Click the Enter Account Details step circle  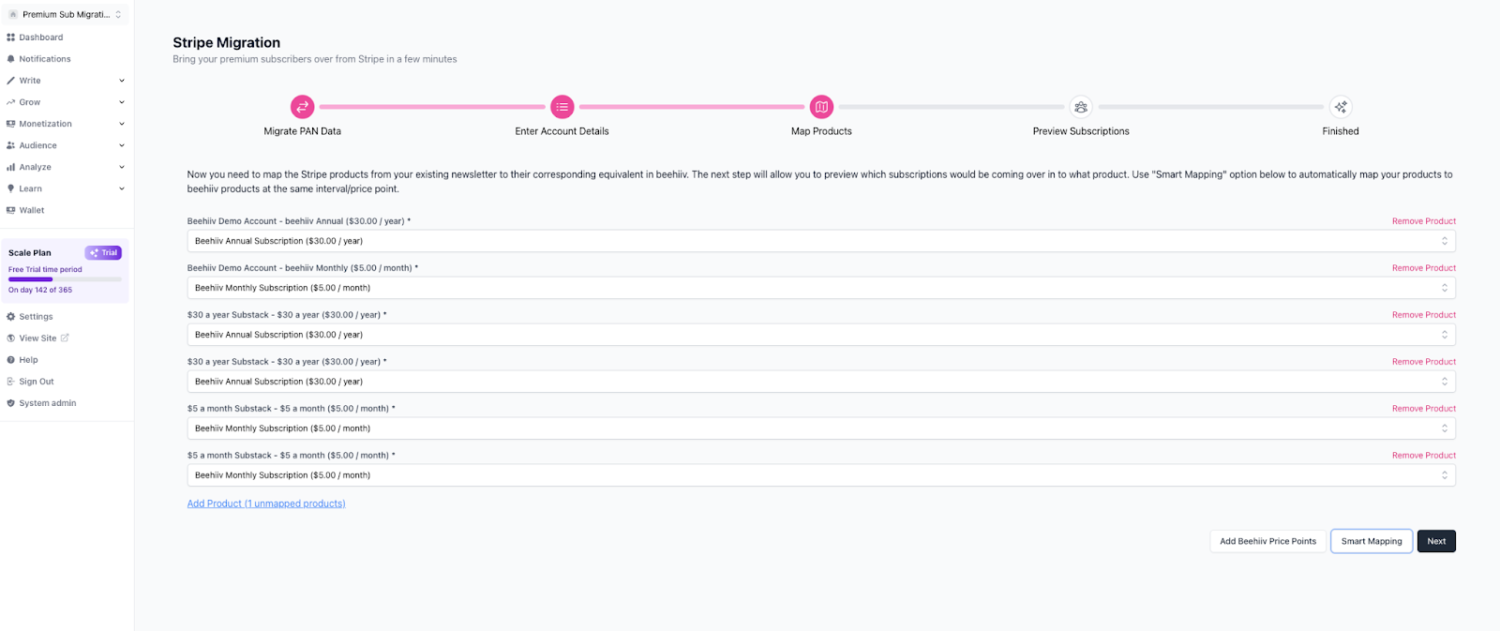pos(562,107)
